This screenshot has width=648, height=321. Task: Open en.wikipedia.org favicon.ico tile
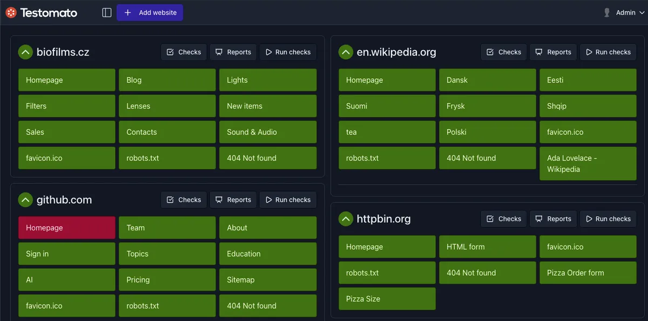click(588, 132)
